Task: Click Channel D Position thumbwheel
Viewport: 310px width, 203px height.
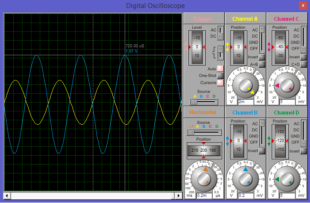Action: point(280,141)
